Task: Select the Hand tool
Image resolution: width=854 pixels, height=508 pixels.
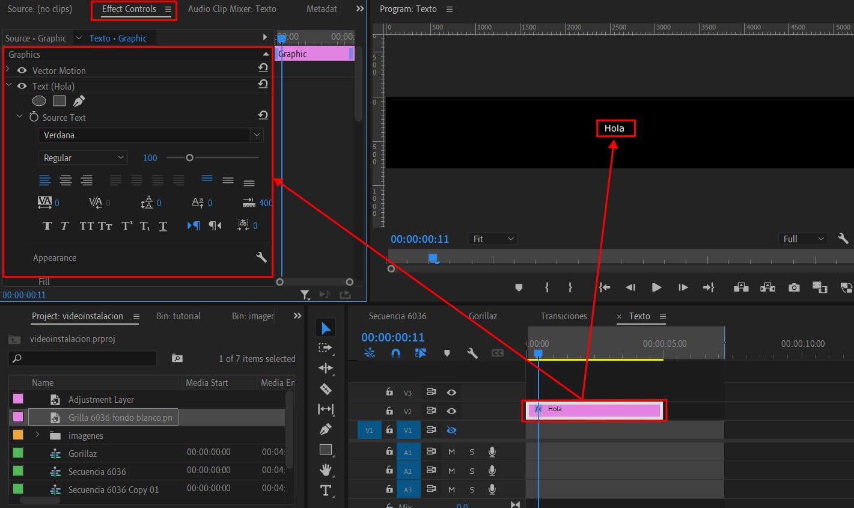Action: pos(326,470)
